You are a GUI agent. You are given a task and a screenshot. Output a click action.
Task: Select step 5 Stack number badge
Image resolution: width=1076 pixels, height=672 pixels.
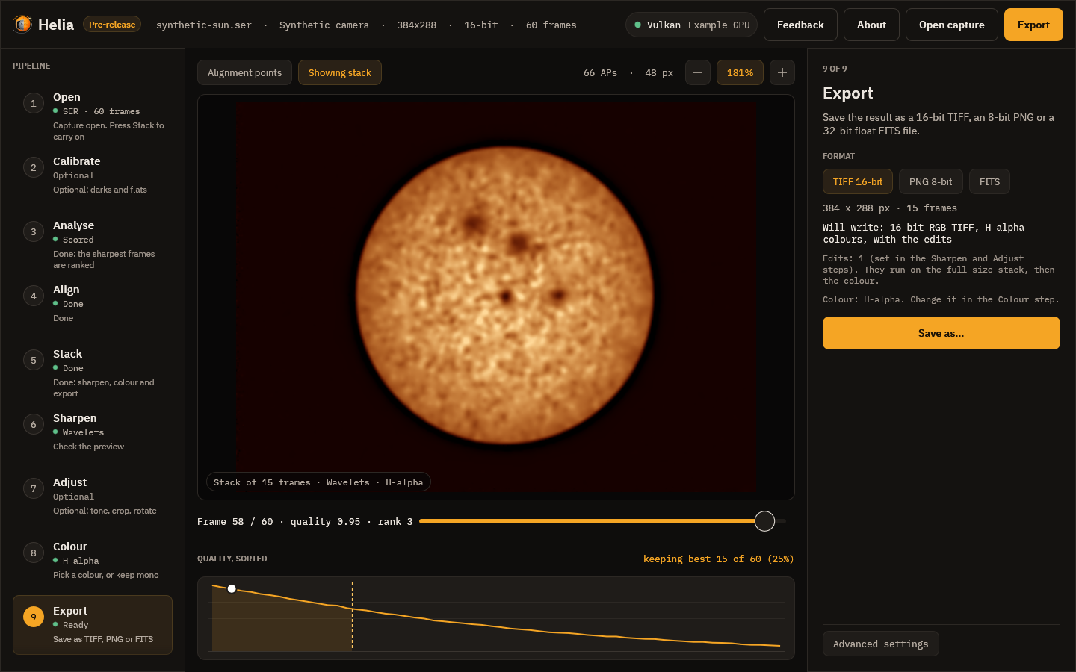(34, 360)
